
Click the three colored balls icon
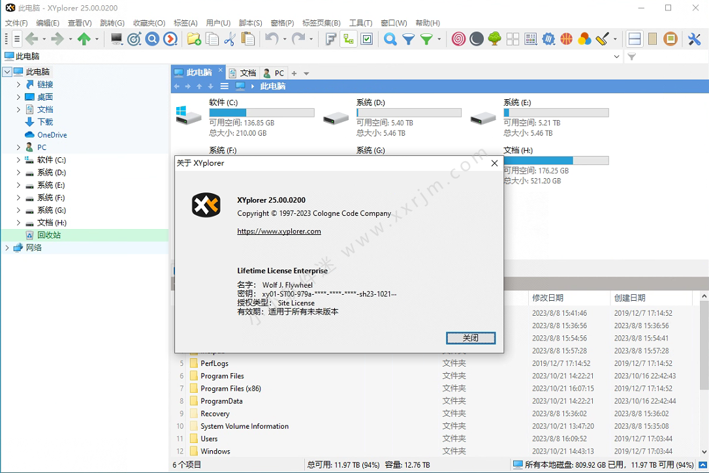[x=584, y=39]
